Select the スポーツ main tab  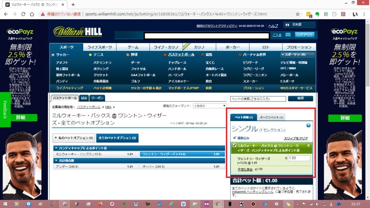[66, 47]
